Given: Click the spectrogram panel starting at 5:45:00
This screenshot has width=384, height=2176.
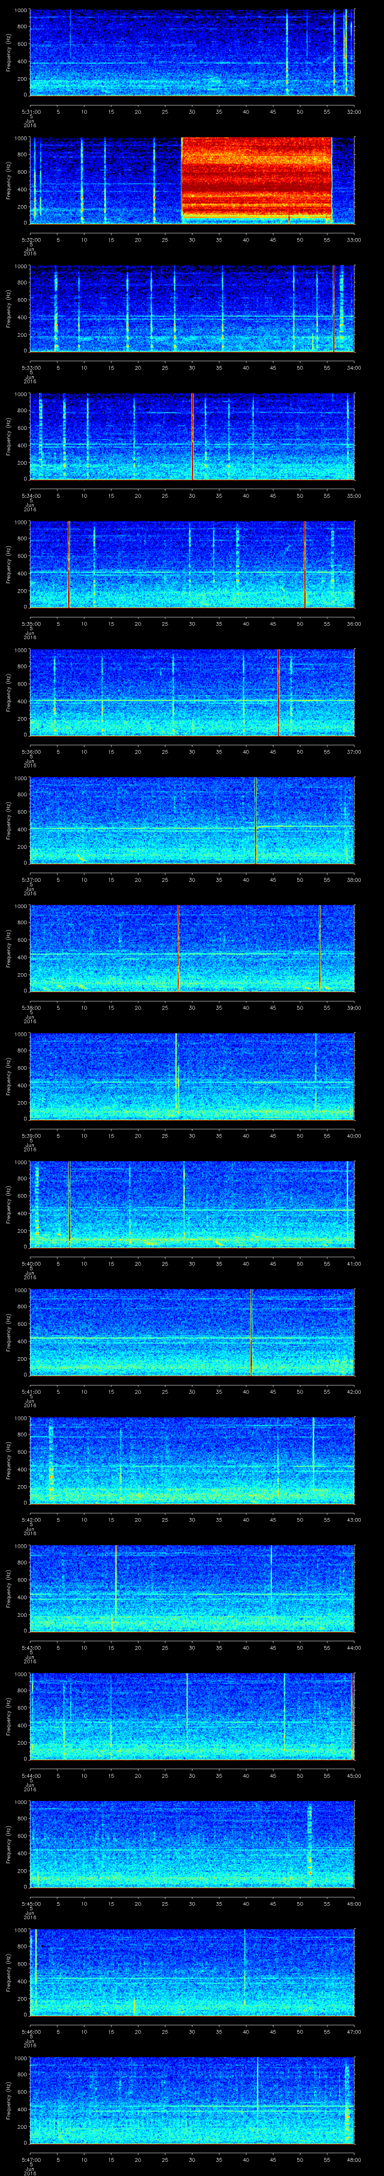Looking at the screenshot, I should pos(192,1844).
